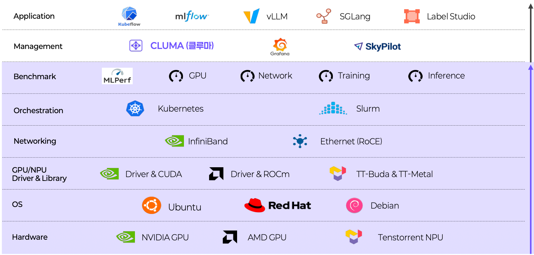Screen dimensions: 534x255
Task: Click the mlflow logo
Action: 192,16
